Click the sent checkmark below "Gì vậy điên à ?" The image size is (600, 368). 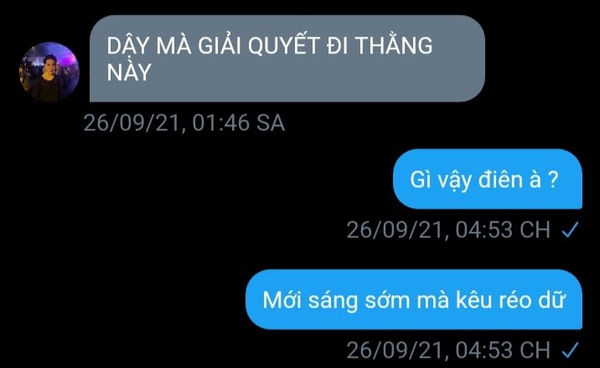tap(570, 230)
